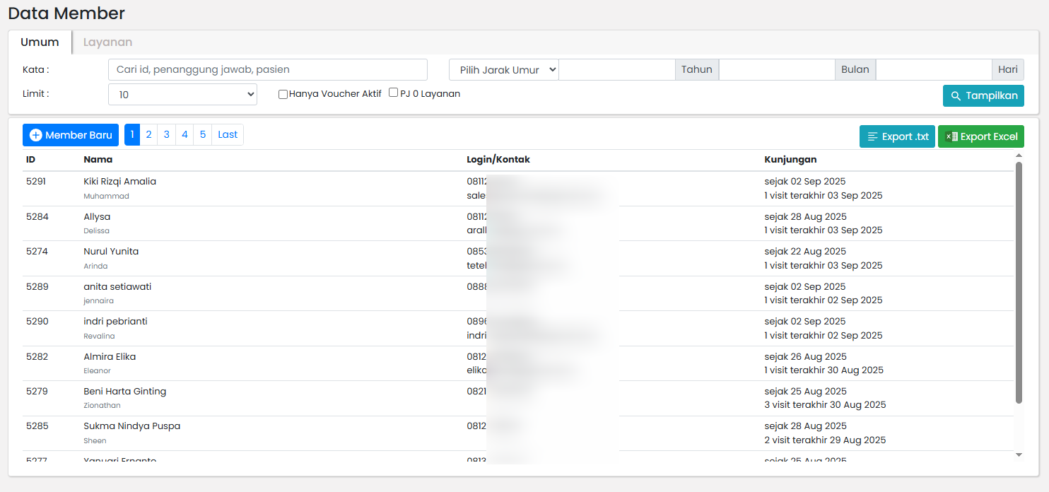Select the Umum tab
Viewport: 1049px width, 492px height.
click(40, 42)
